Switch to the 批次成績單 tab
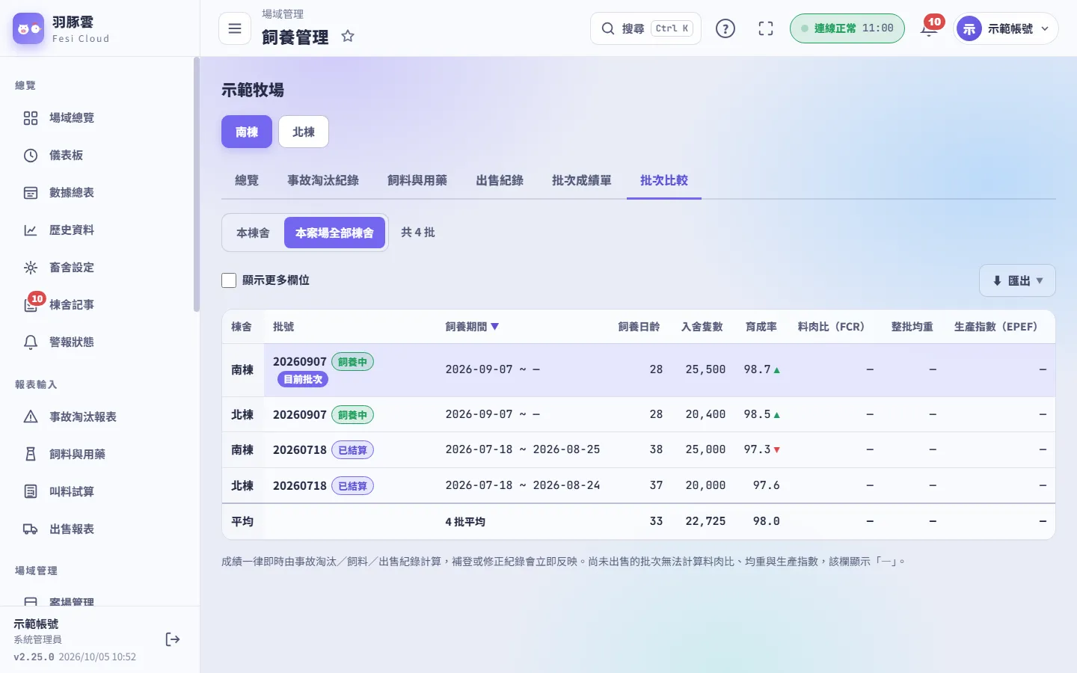Image resolution: width=1077 pixels, height=673 pixels. pyautogui.click(x=582, y=180)
